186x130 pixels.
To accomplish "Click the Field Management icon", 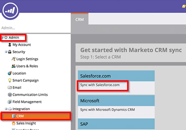I will (10, 102).
